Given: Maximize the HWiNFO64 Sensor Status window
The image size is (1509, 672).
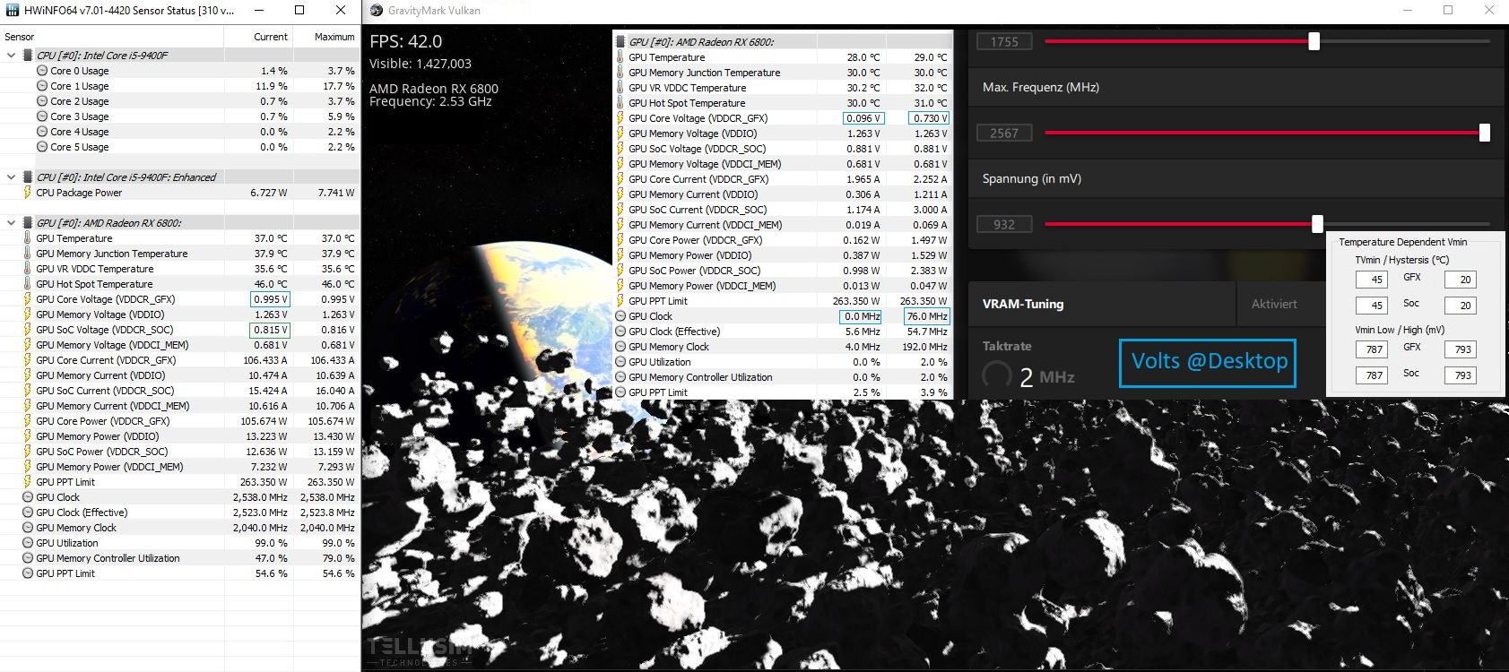Looking at the screenshot, I should [299, 10].
